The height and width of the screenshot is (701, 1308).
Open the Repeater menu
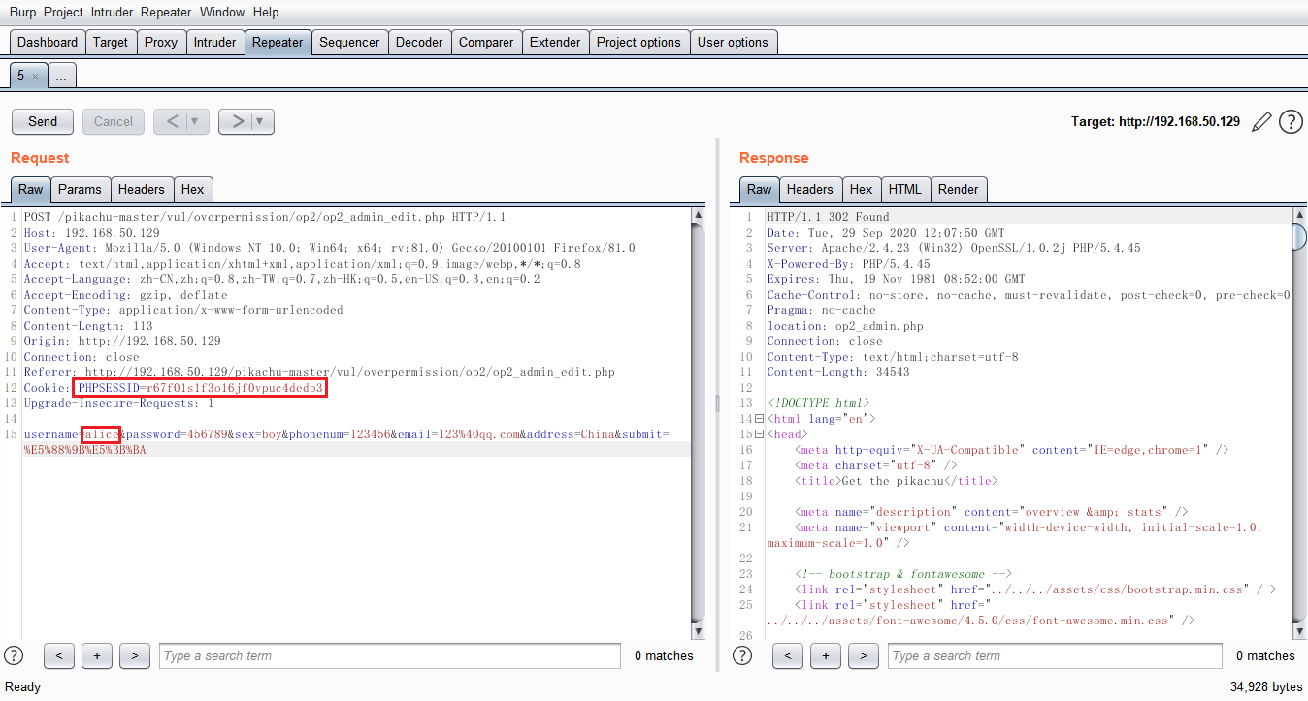(166, 13)
